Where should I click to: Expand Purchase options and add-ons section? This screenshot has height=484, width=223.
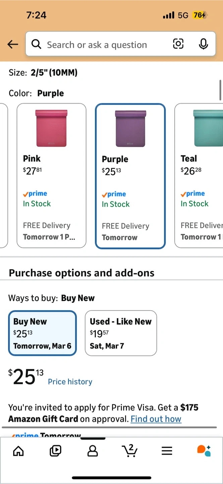[81, 273]
